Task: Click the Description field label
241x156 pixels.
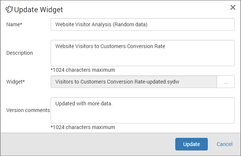Action: pos(20,53)
